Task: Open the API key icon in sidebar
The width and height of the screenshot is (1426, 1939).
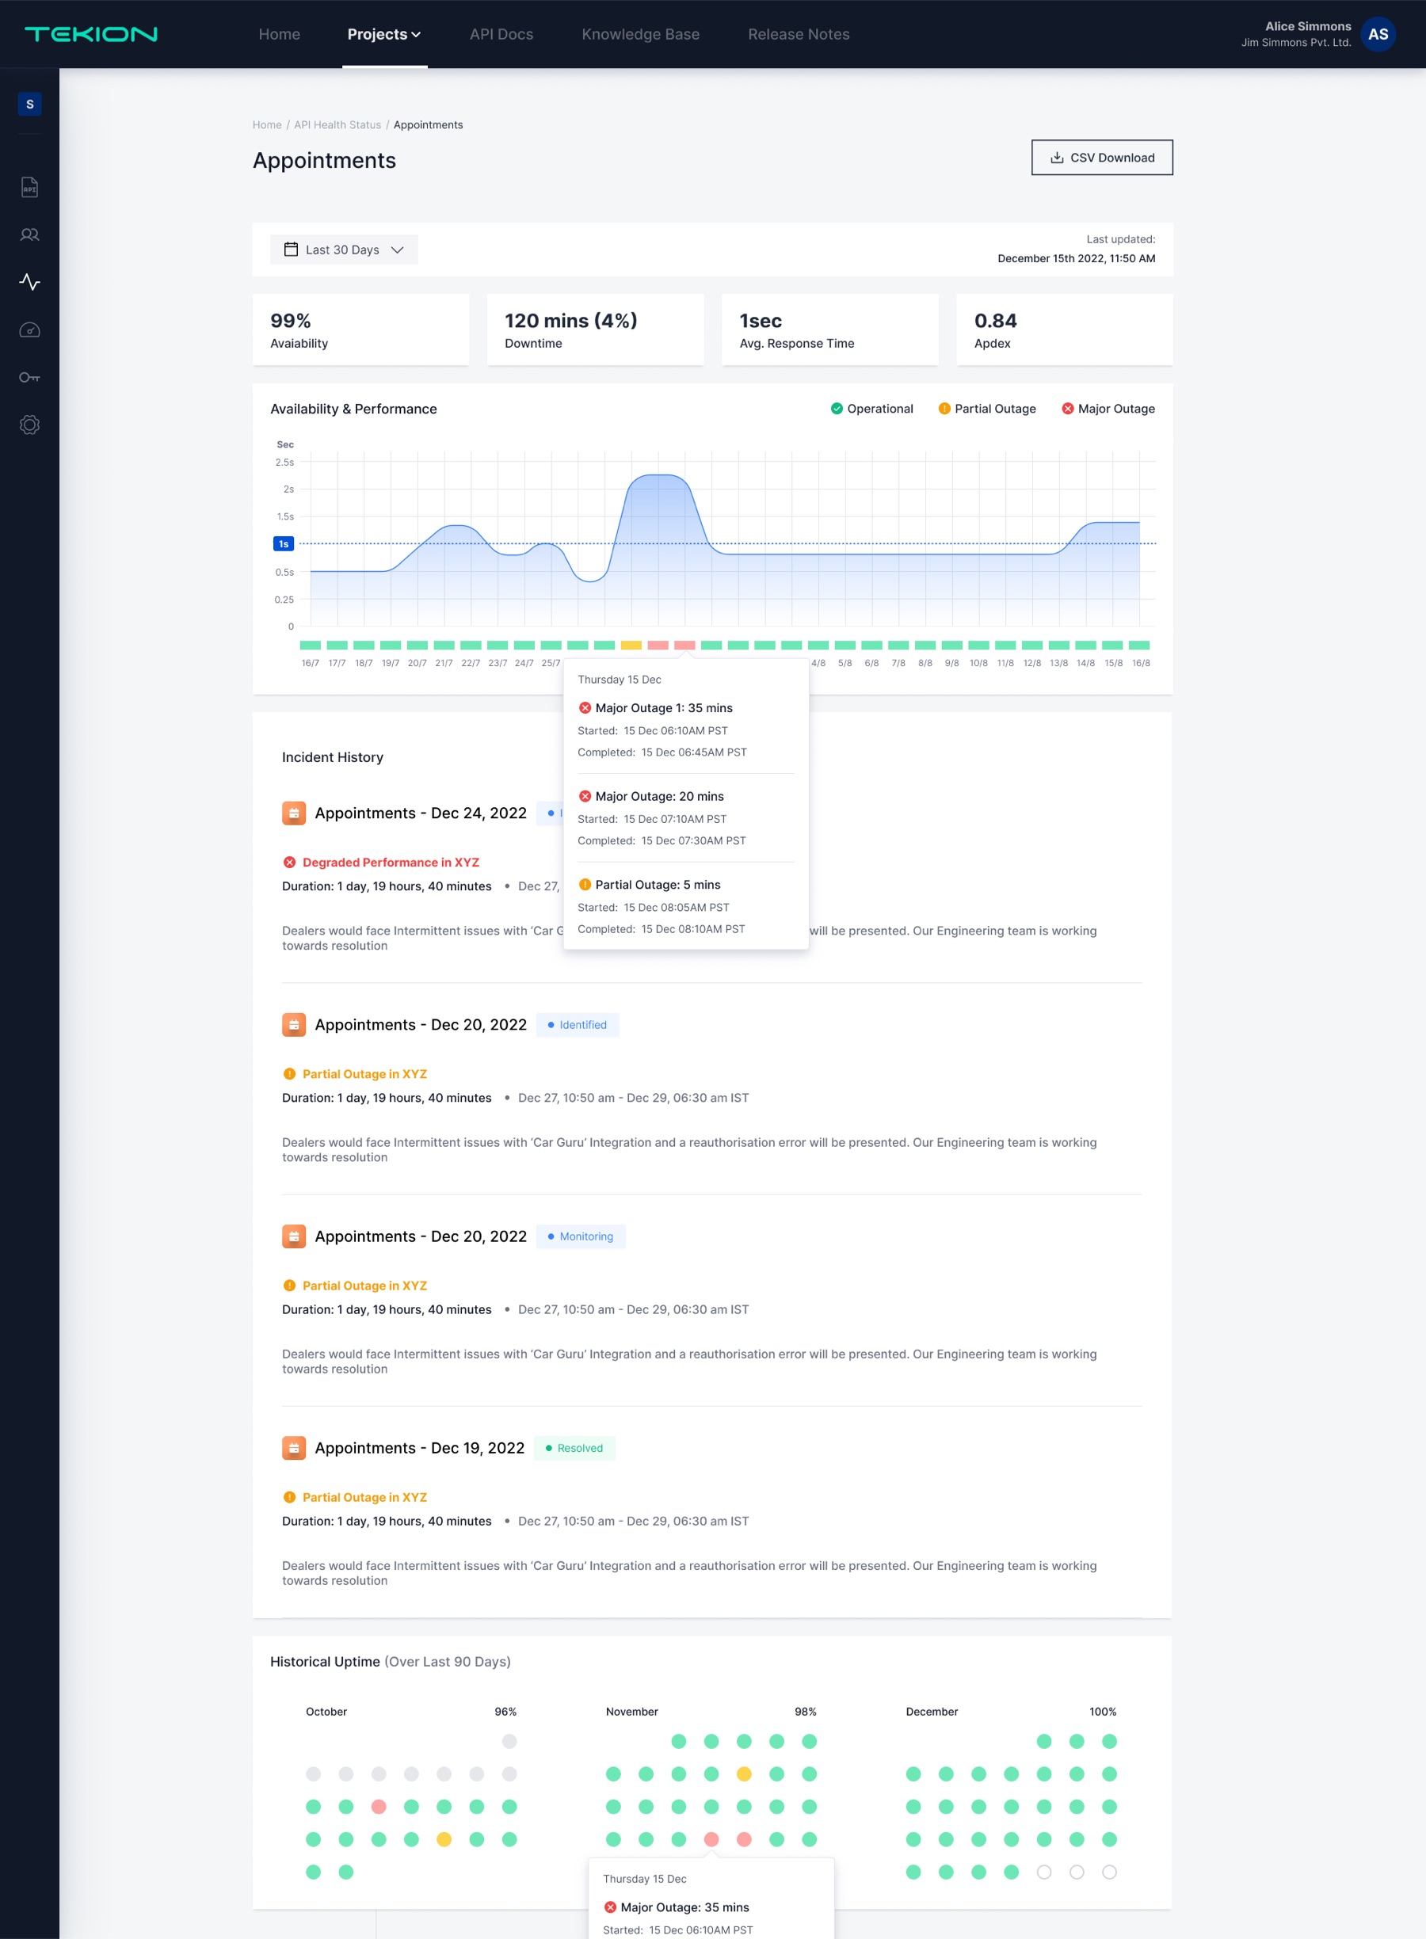Action: [x=29, y=377]
